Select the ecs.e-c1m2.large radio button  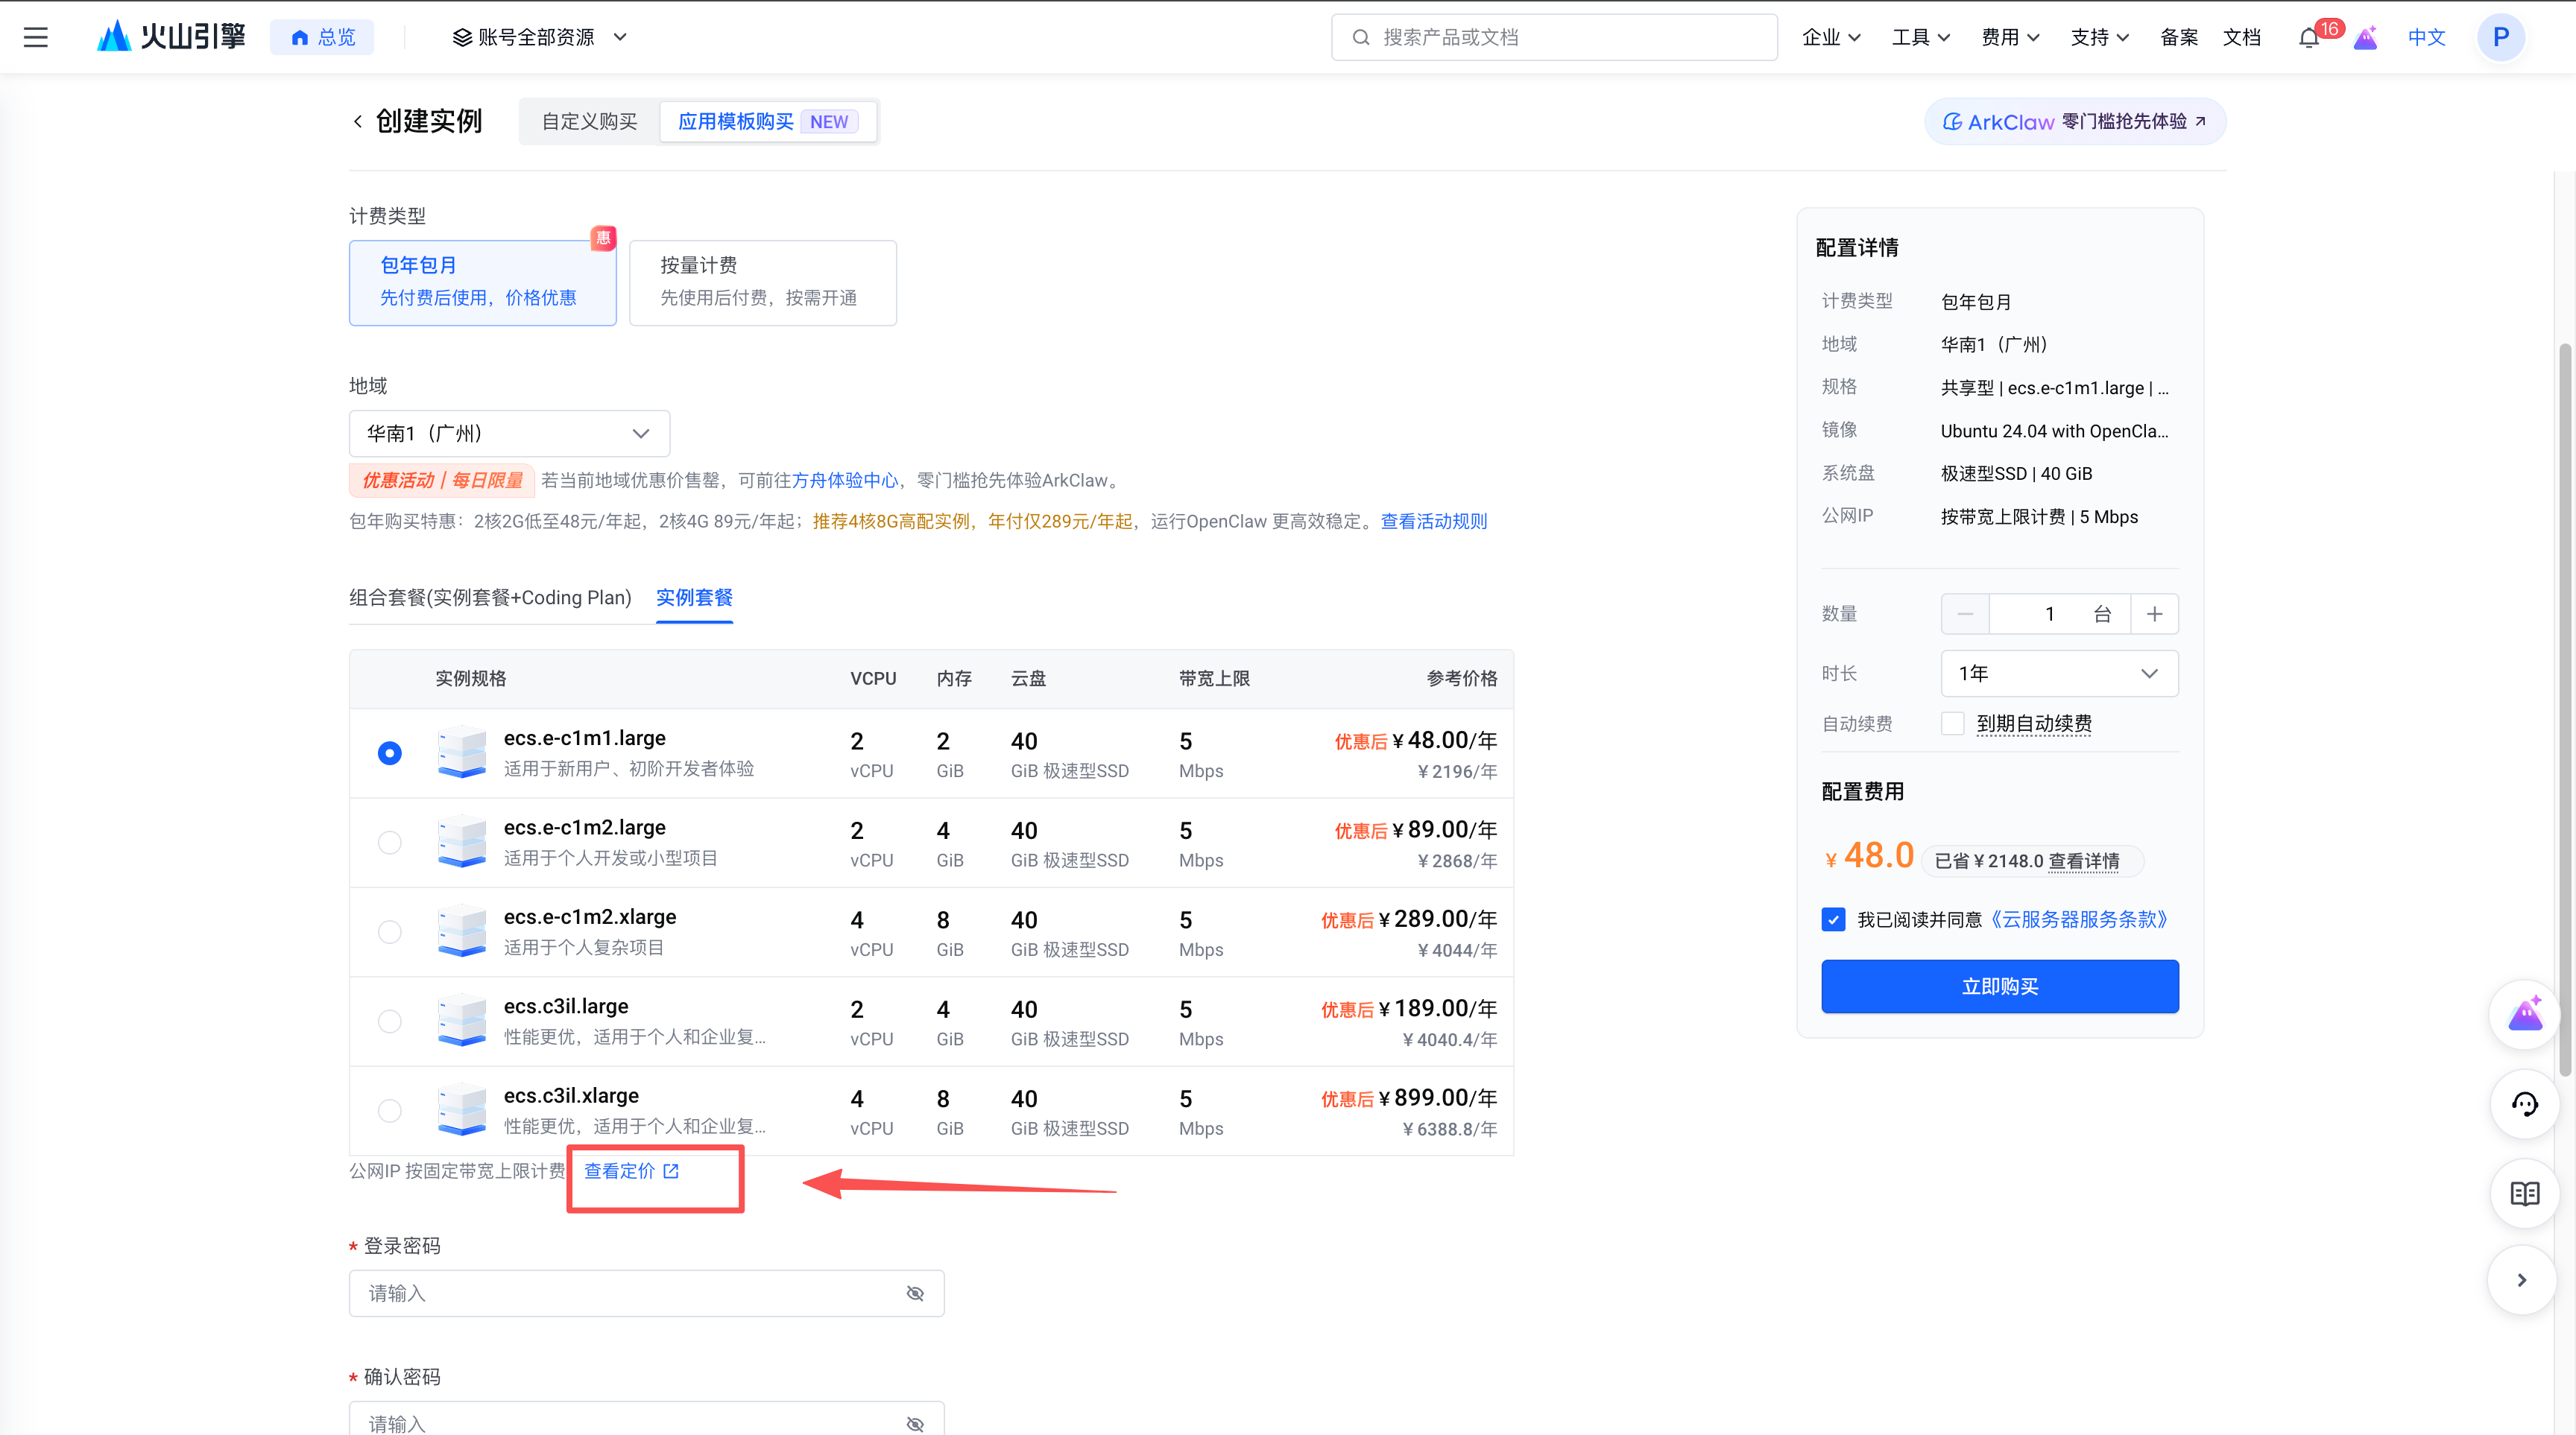[x=390, y=843]
